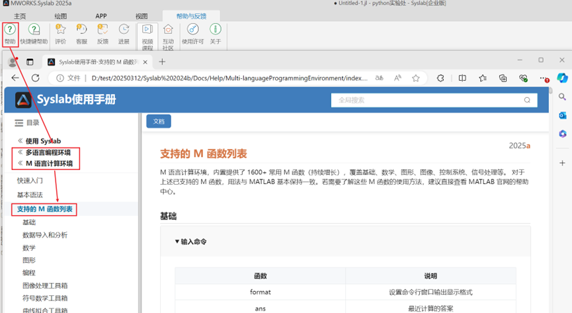This screenshot has height=313, width=572.
Task: Go to 编程 subsection link
Action: pyautogui.click(x=29, y=273)
